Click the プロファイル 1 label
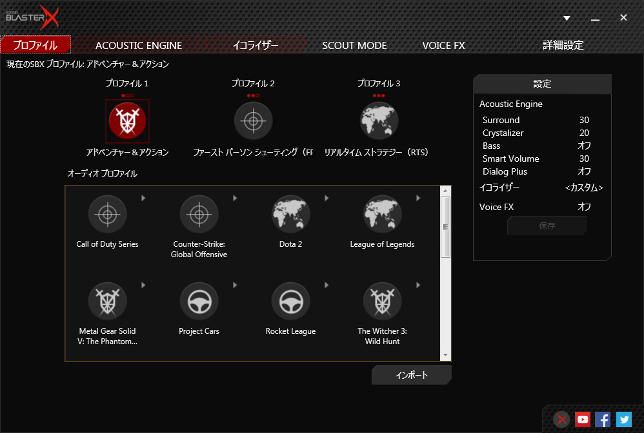Image resolution: width=644 pixels, height=433 pixels. (x=127, y=83)
